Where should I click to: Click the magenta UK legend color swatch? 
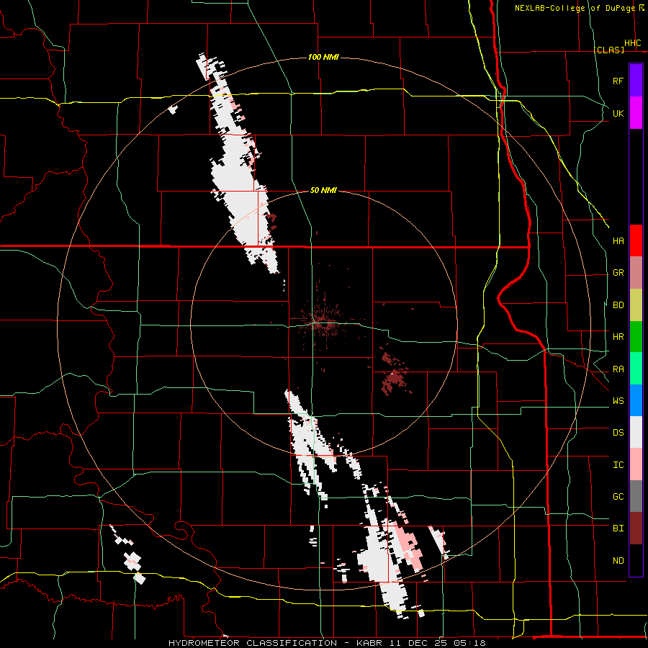(636, 113)
